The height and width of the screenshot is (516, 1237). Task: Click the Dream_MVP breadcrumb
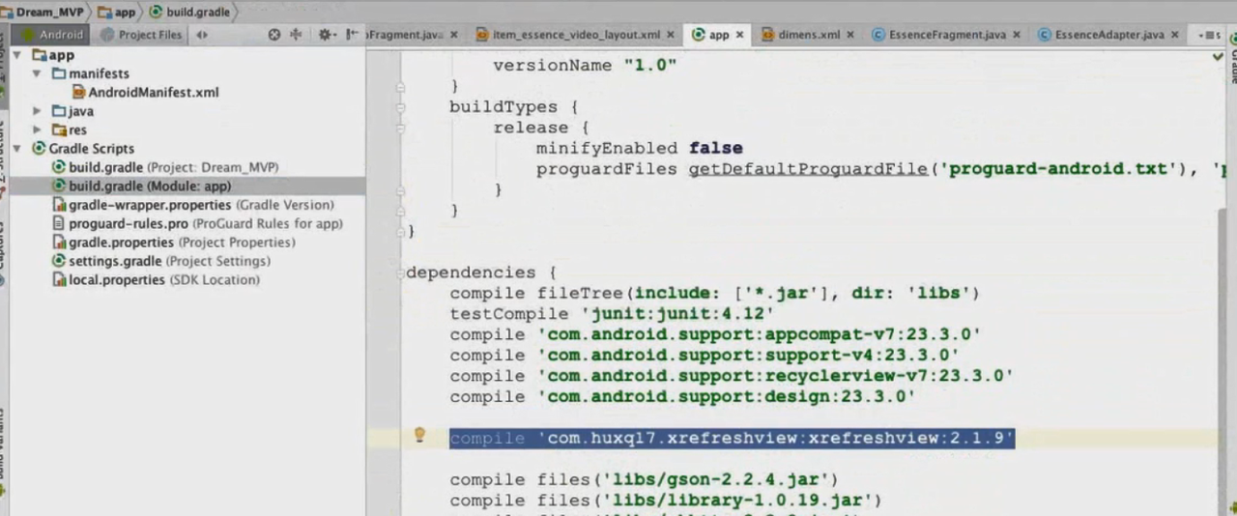(43, 12)
